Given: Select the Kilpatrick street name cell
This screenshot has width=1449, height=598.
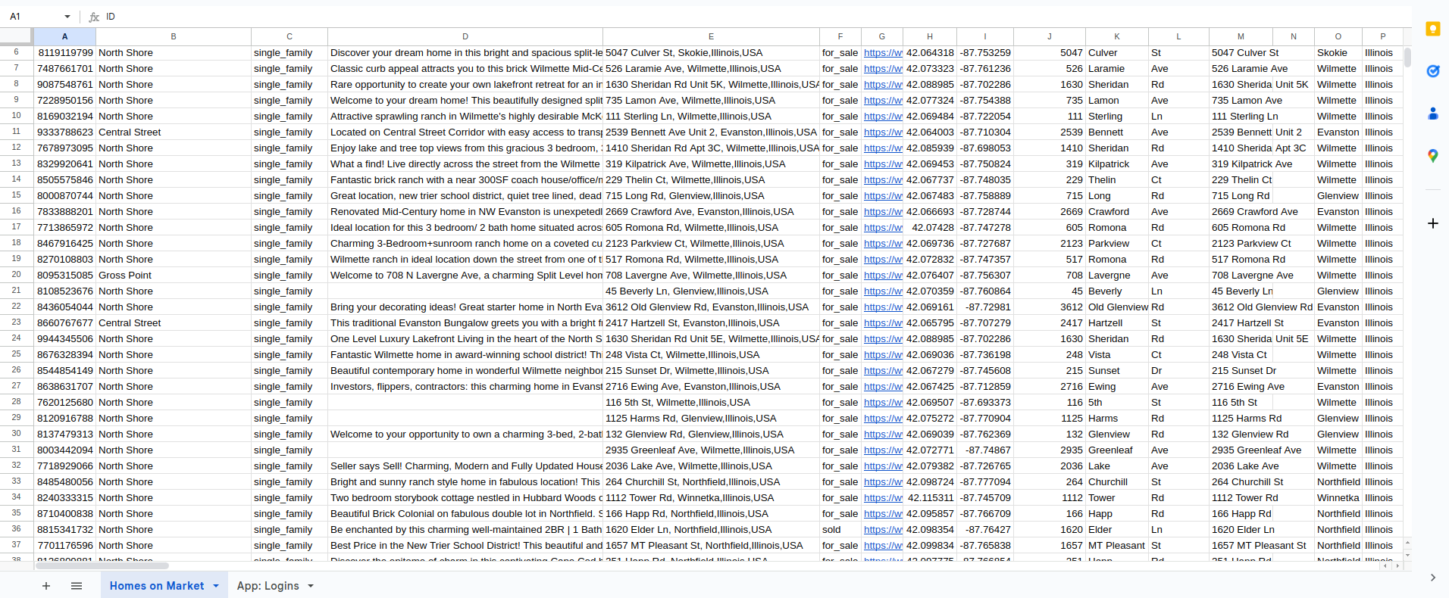Looking at the screenshot, I should [x=1117, y=164].
